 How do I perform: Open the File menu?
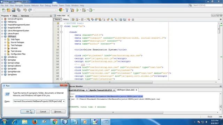[x=2, y=6]
